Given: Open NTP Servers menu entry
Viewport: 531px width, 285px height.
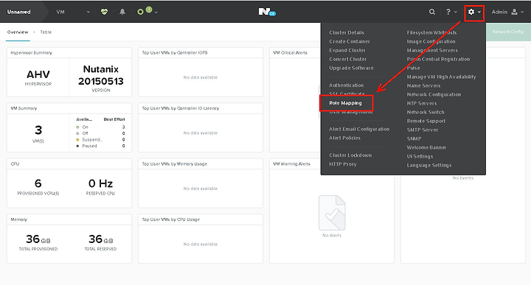Looking at the screenshot, I should (422, 103).
